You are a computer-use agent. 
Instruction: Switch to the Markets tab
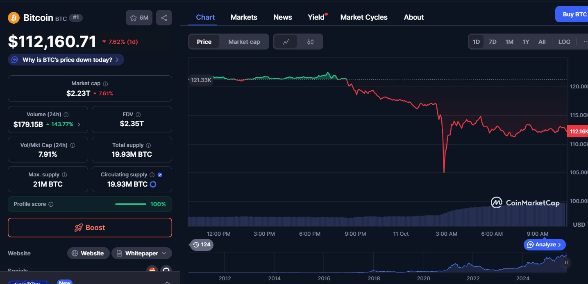tap(244, 17)
